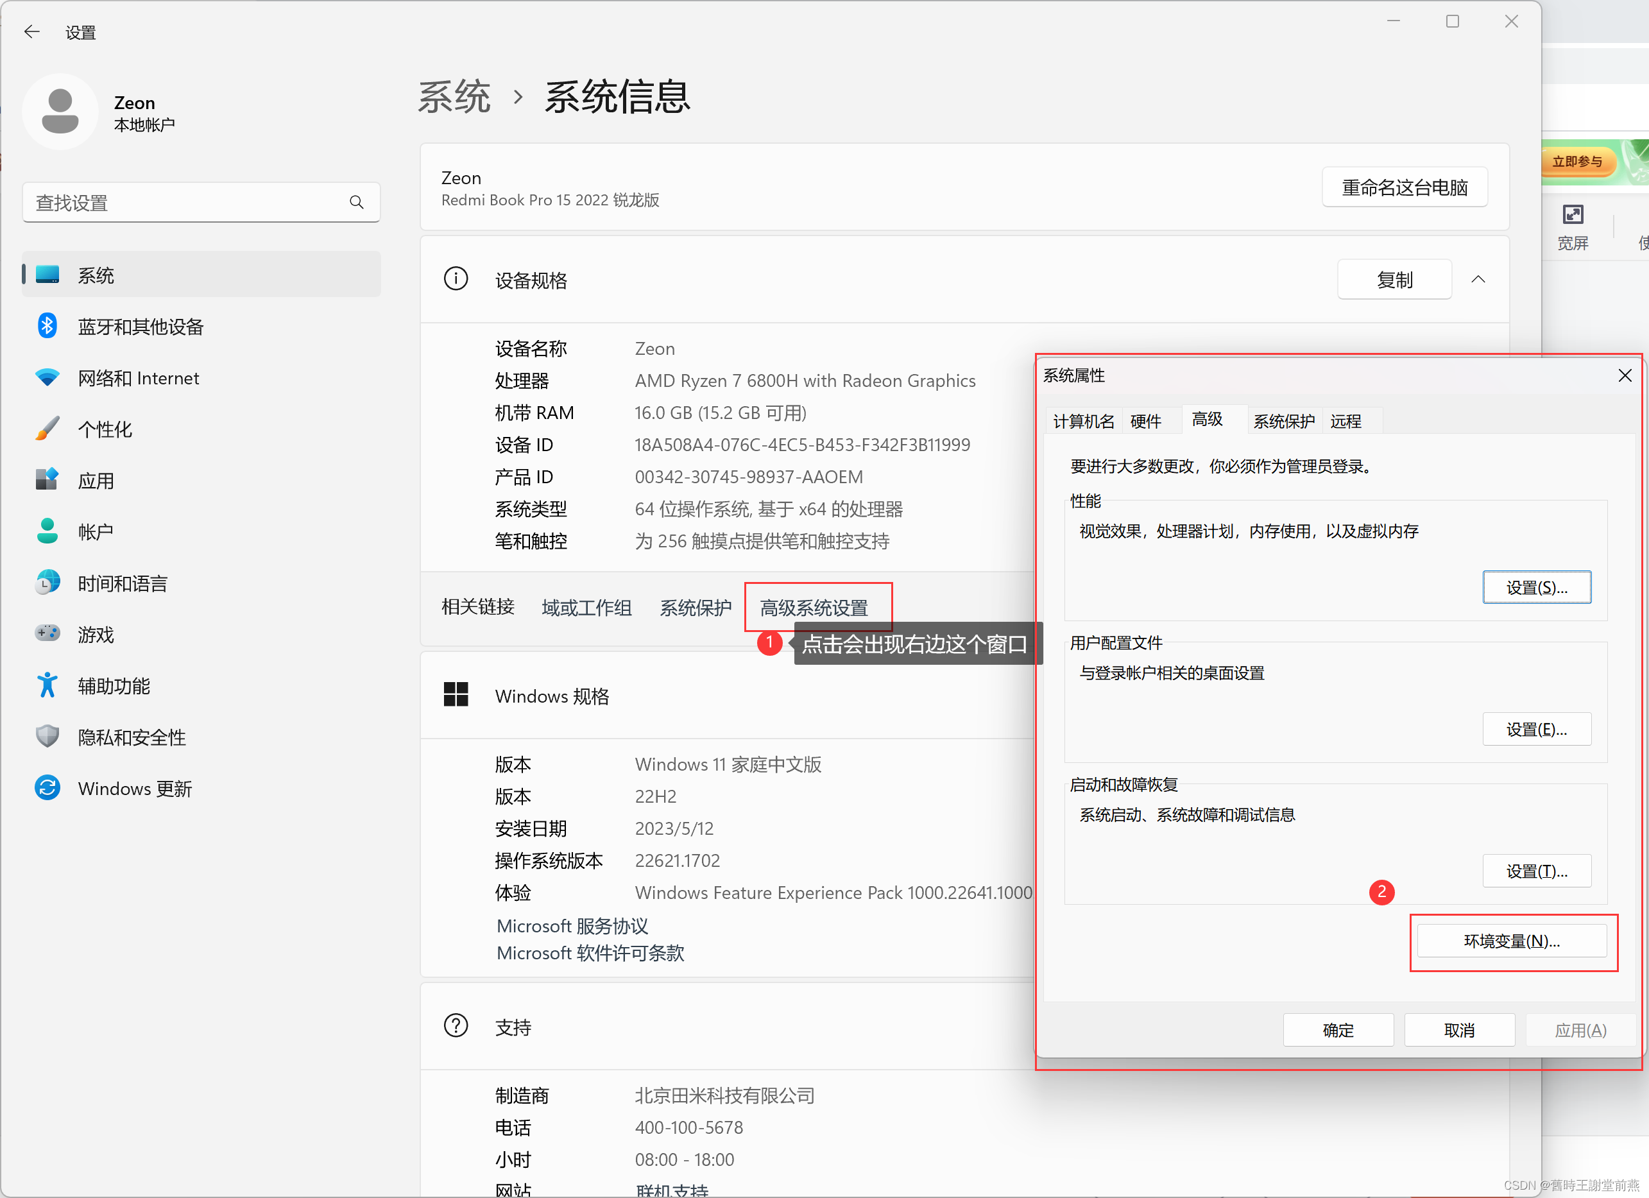The image size is (1649, 1198).
Task: Click the search magnifier icon
Action: coord(356,203)
